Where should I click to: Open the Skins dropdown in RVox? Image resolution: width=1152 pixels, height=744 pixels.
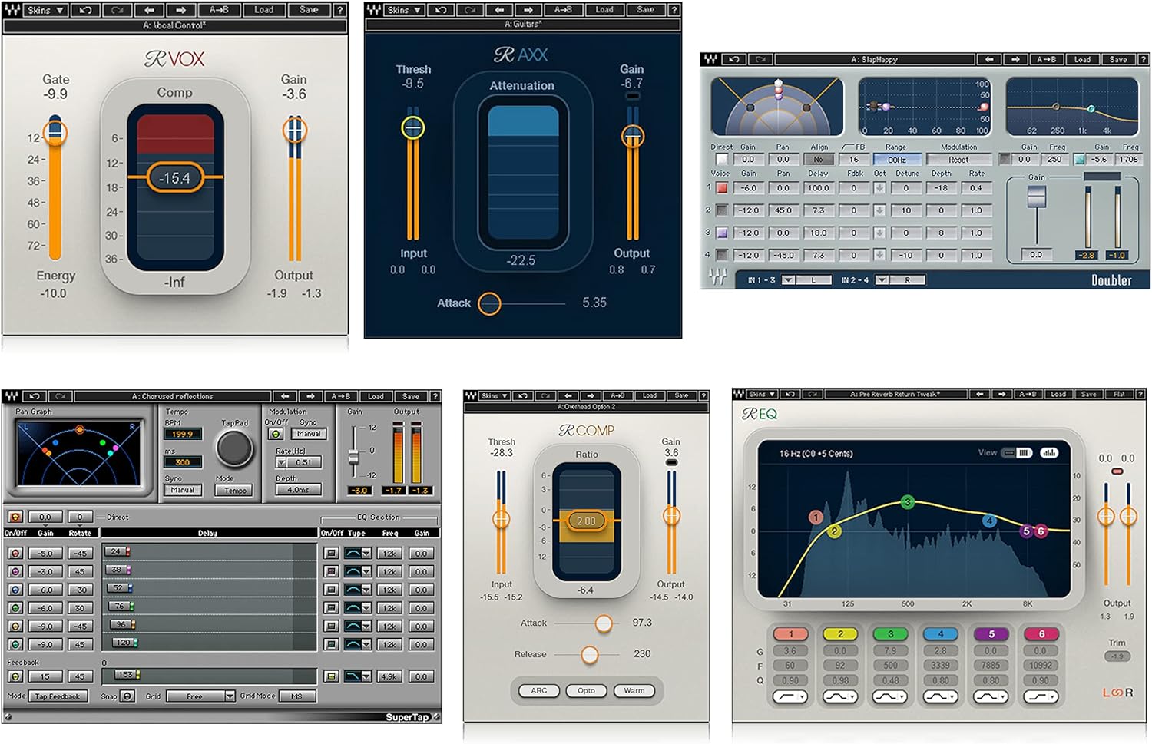45,10
